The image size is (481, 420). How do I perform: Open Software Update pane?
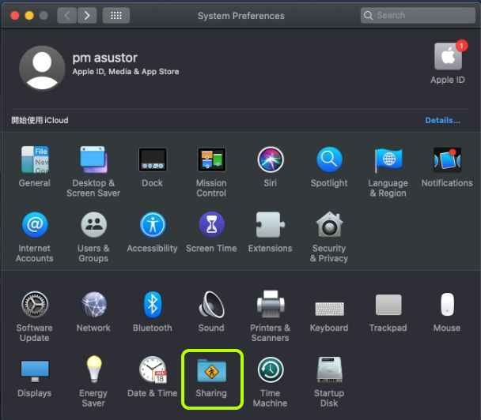click(x=35, y=304)
